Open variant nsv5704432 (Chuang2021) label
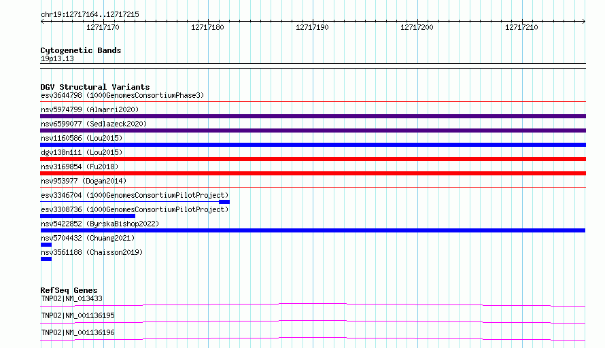Viewport: 605px width, 348px height. [88, 238]
